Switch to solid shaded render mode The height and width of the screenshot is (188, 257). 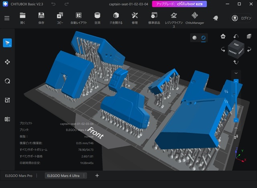point(194,38)
